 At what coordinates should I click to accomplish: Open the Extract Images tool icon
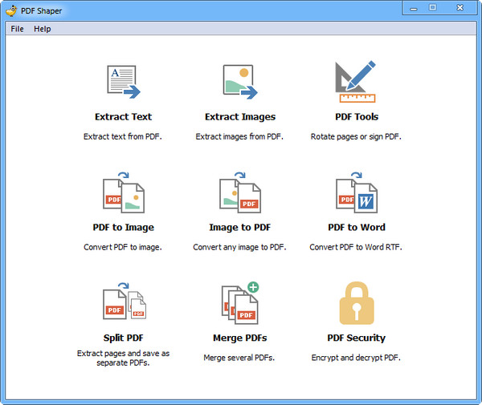(x=239, y=82)
